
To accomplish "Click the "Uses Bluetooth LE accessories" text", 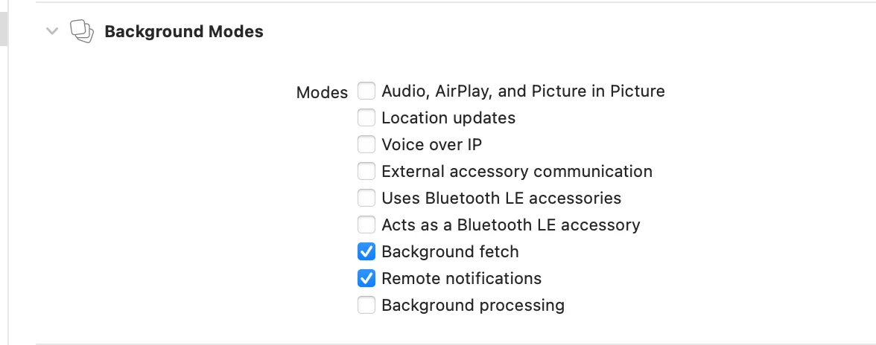I will (x=501, y=199).
